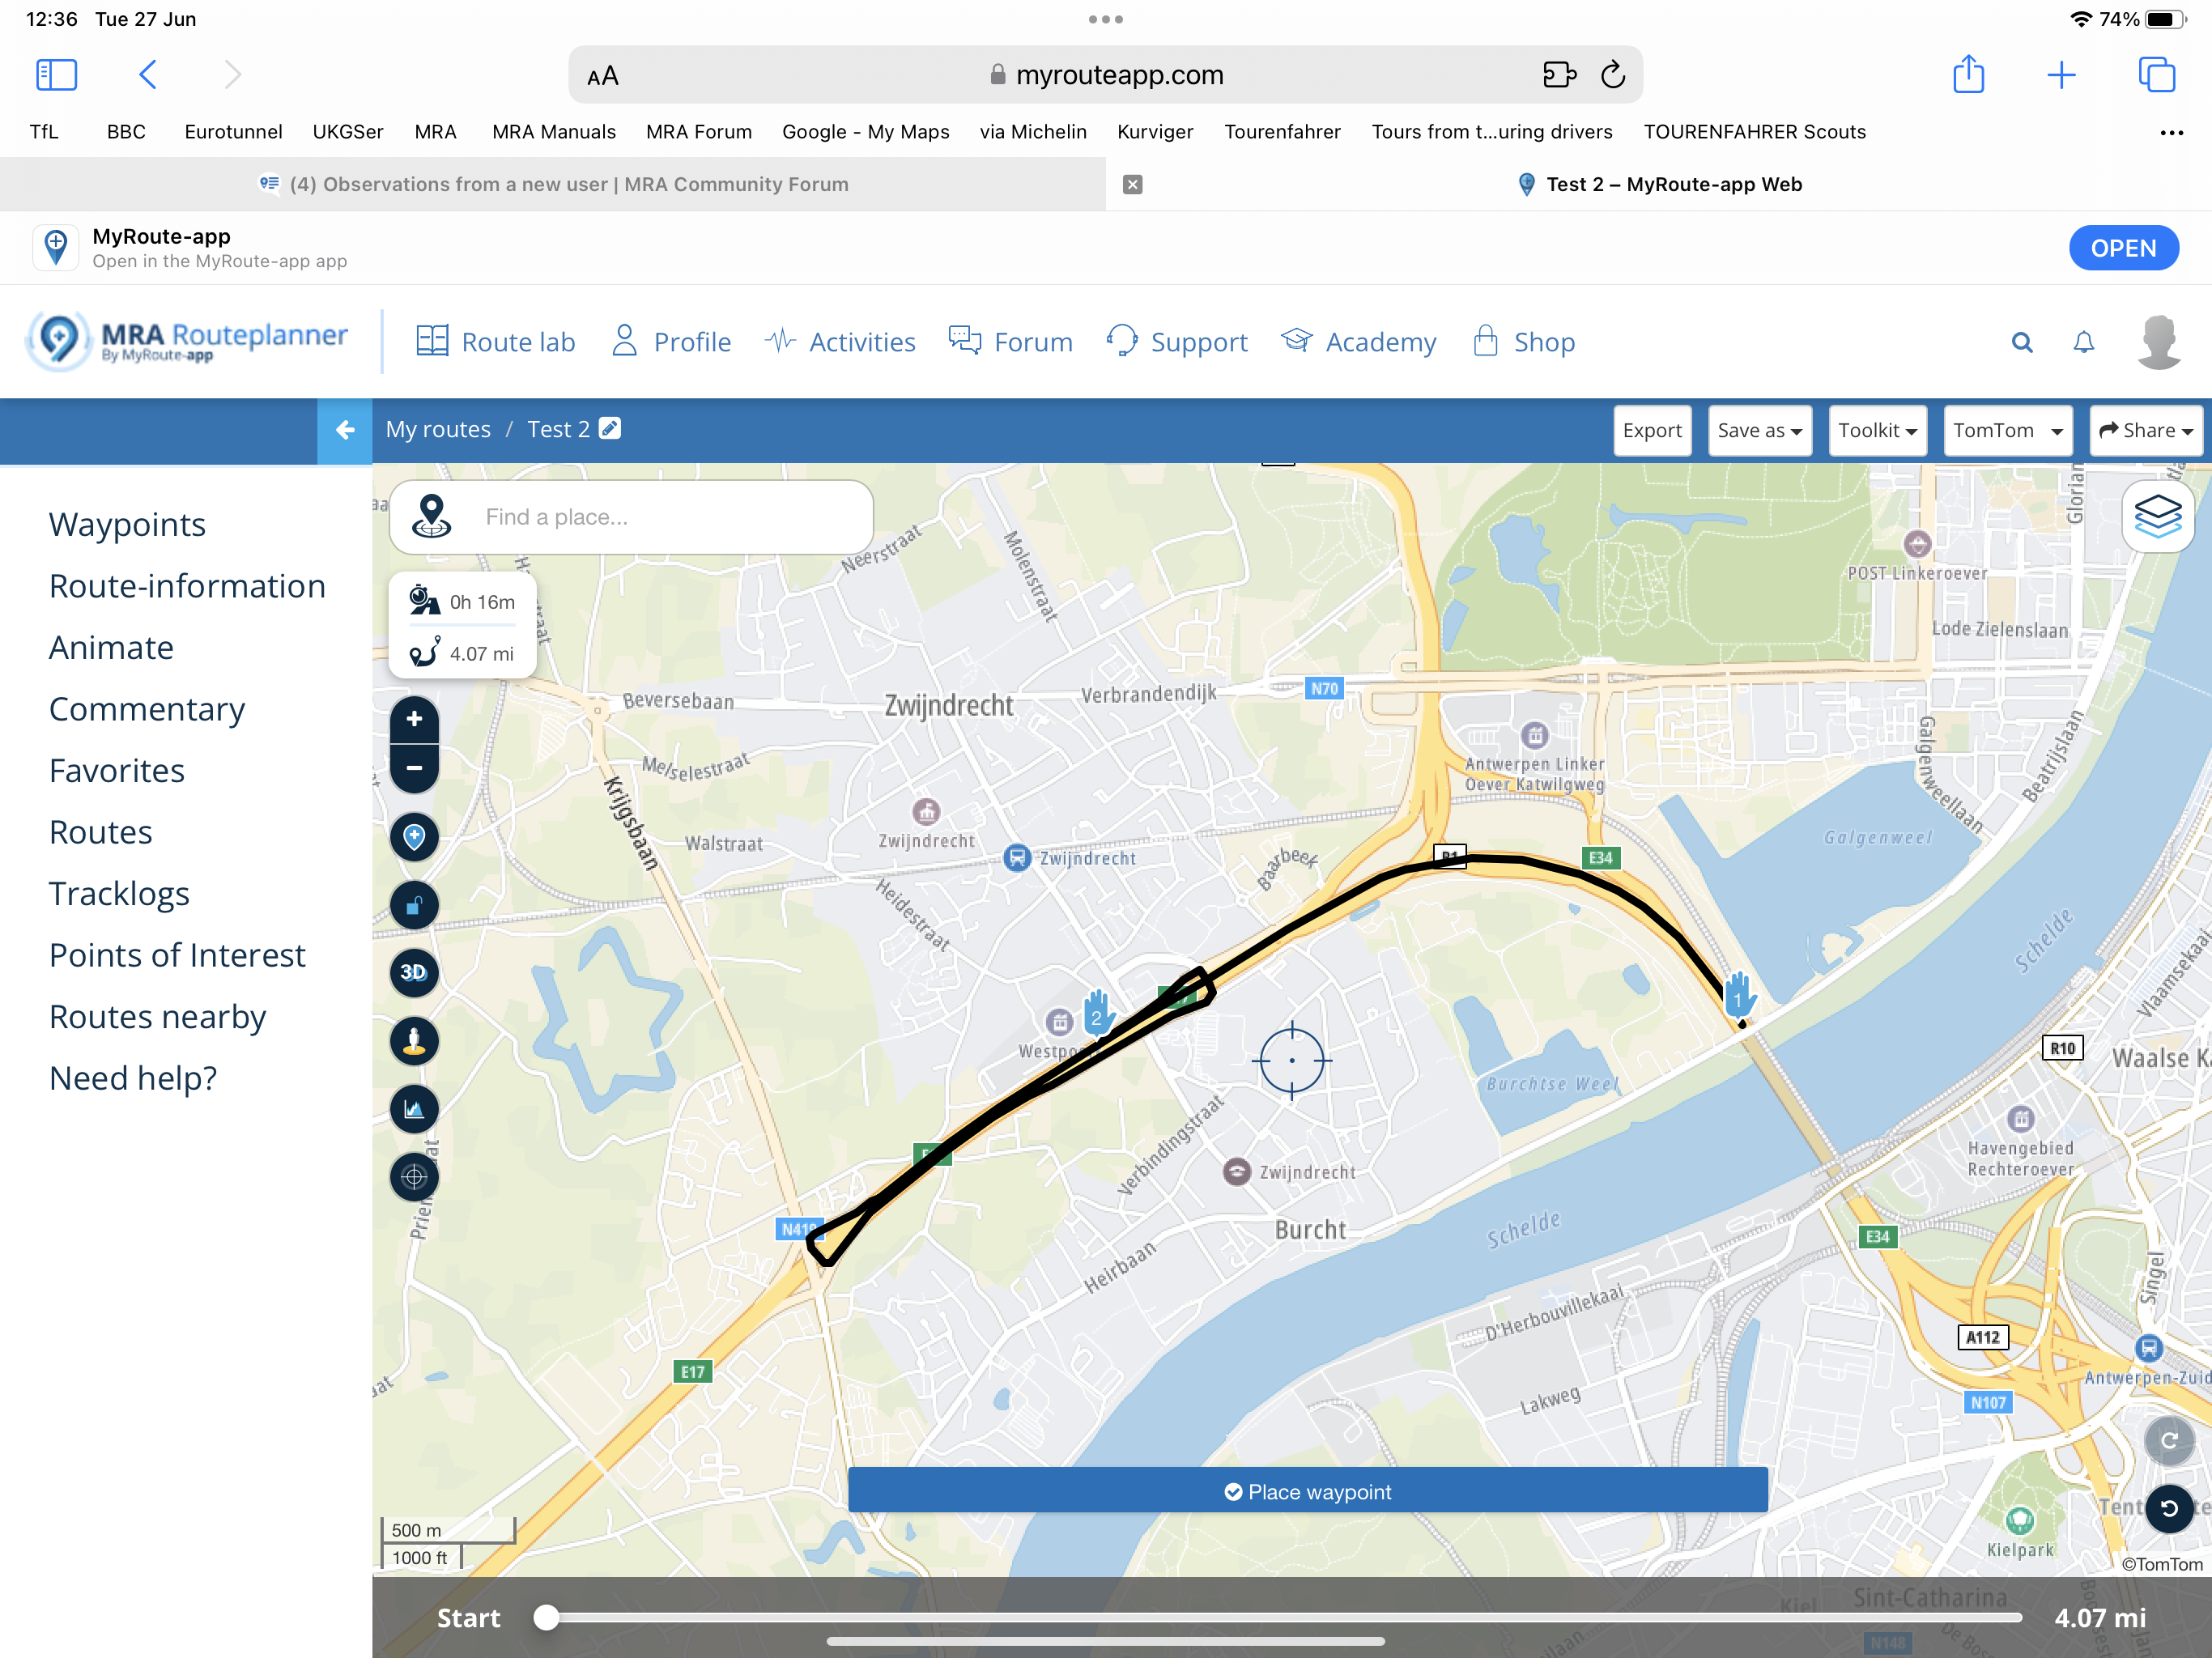Switch to Observations from a new user tab

[553, 184]
